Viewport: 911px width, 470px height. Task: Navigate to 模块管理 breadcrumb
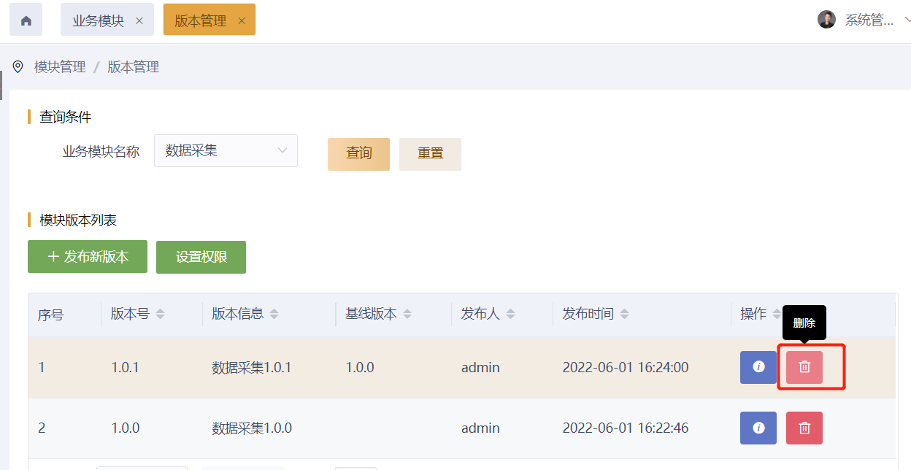[x=60, y=67]
